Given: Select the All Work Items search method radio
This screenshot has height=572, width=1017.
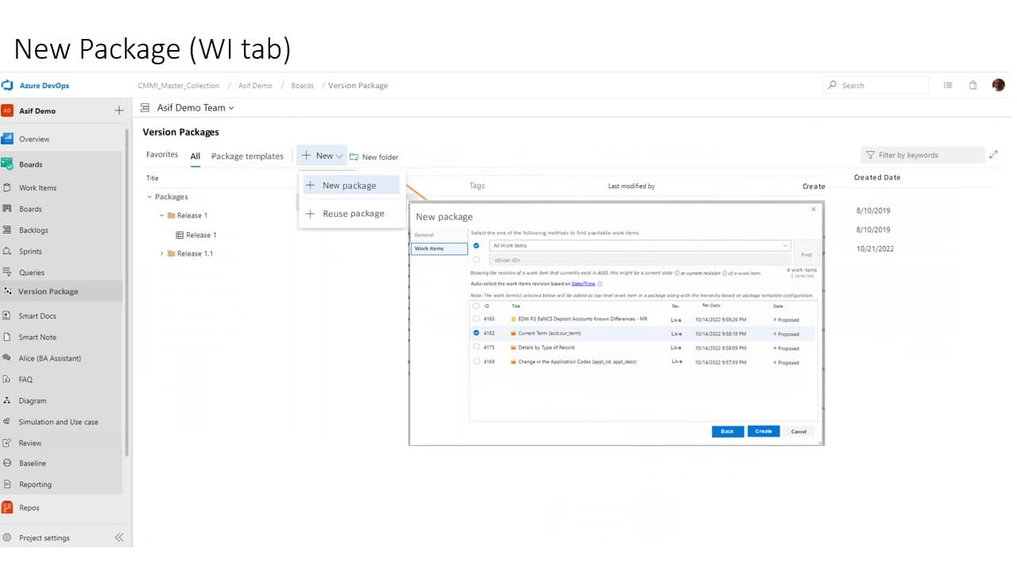Looking at the screenshot, I should click(476, 245).
